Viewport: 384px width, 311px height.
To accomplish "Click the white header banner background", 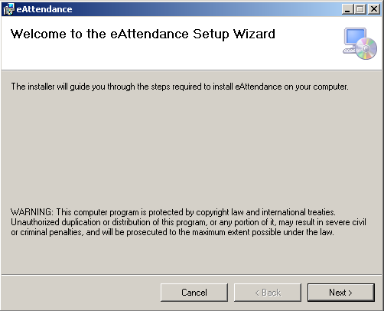I will tap(178, 57).
